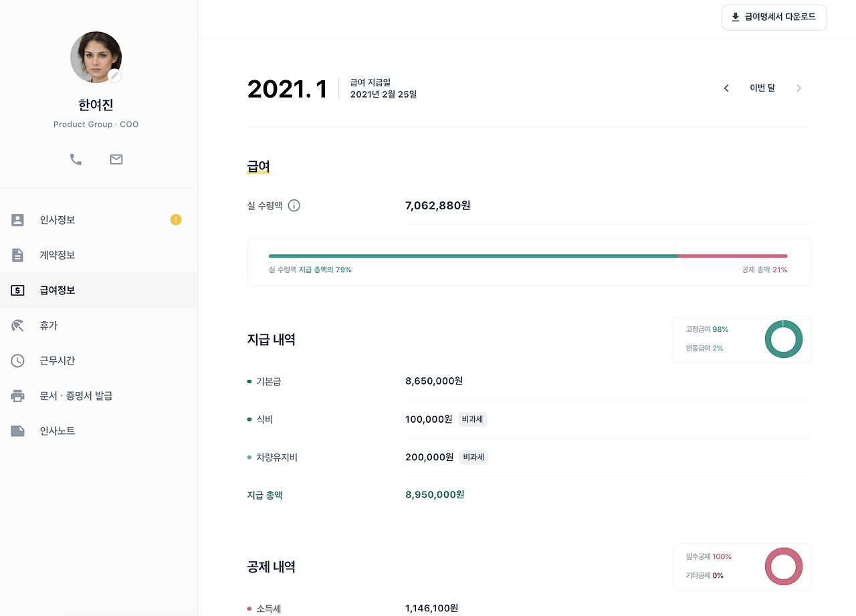The height and width of the screenshot is (616, 856).
Task: Click the info icon next to 실 수령액
Action: [294, 205]
